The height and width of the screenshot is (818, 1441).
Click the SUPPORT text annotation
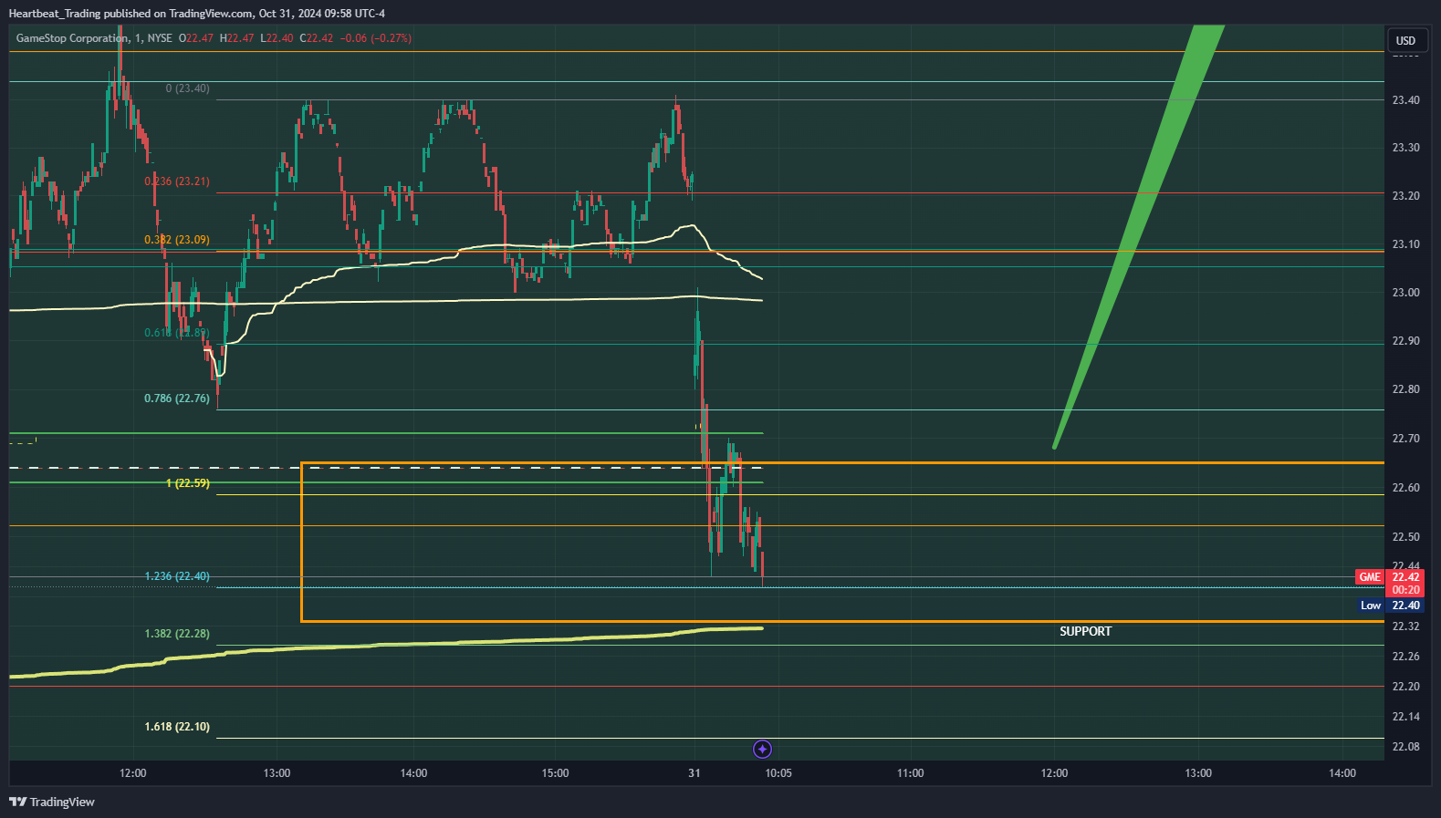1085,631
